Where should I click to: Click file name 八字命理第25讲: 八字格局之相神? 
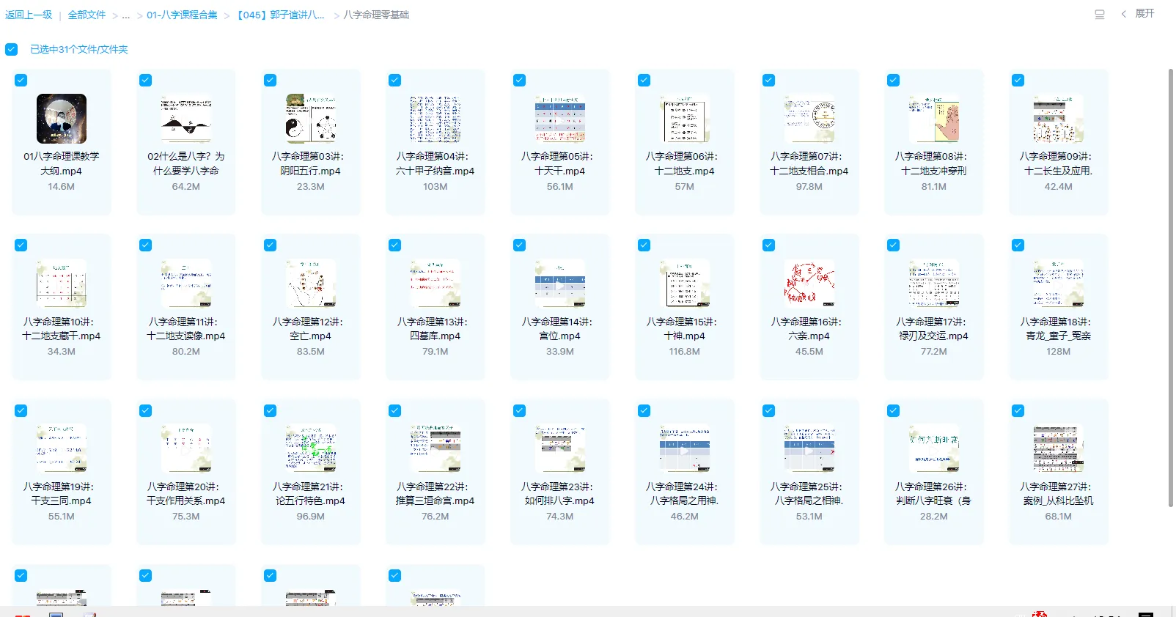click(x=809, y=493)
